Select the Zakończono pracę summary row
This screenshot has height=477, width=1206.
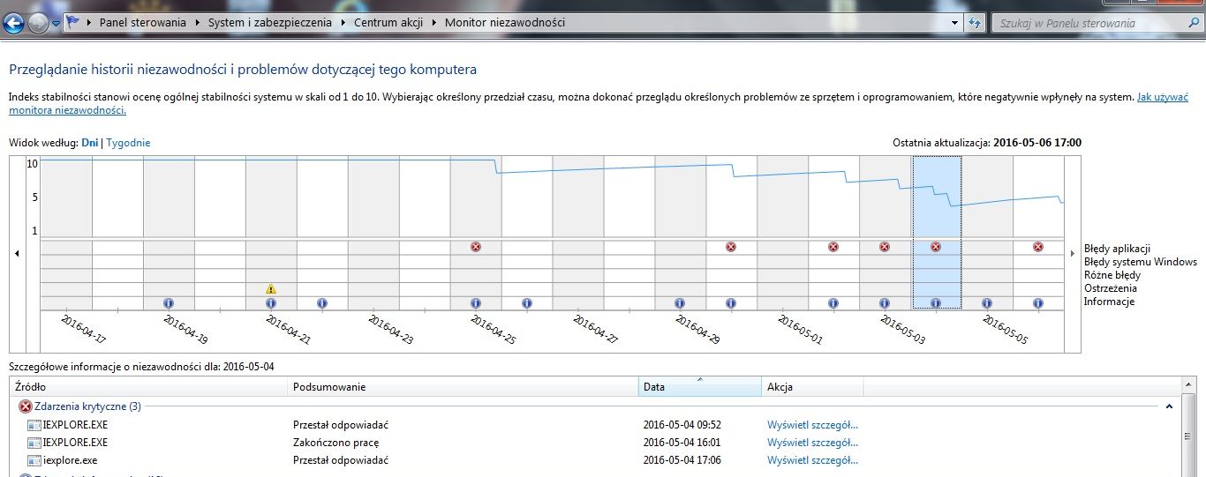click(335, 443)
